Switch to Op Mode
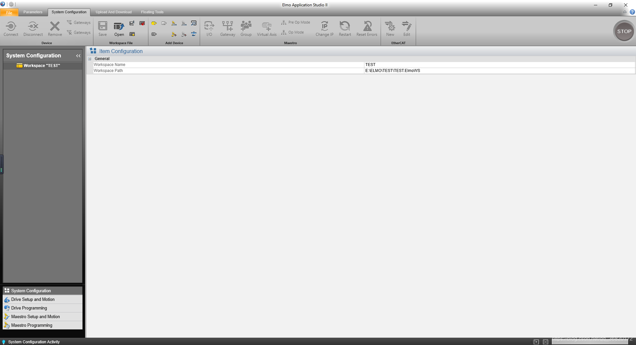Viewport: 636px width, 345px height. coord(292,33)
